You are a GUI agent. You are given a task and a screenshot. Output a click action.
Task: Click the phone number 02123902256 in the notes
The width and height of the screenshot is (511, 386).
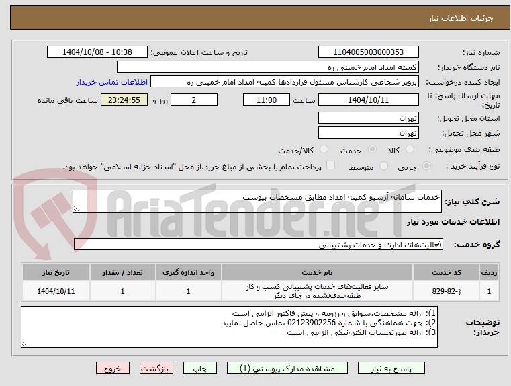(312, 323)
